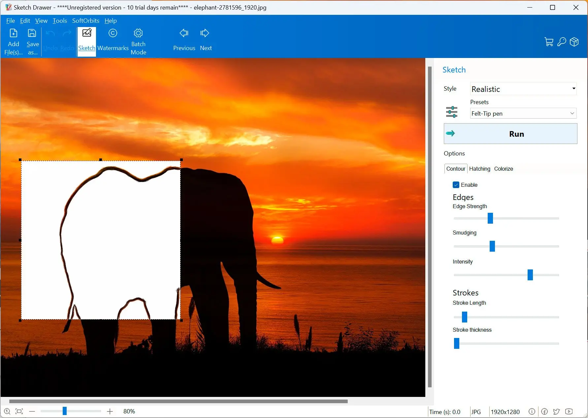Open the Facebook icon link
Screen dimensions: 588x418
[544, 411]
